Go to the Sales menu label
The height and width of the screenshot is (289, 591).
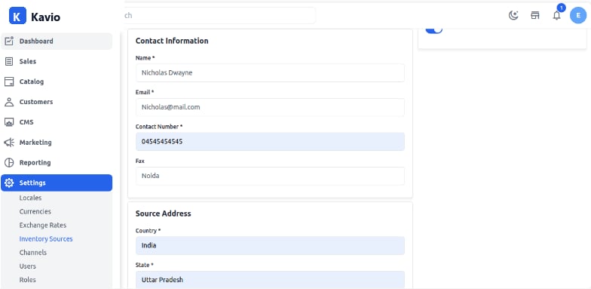pos(28,62)
